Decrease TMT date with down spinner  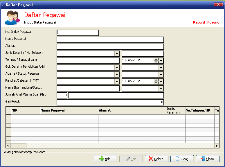[x=156, y=83]
